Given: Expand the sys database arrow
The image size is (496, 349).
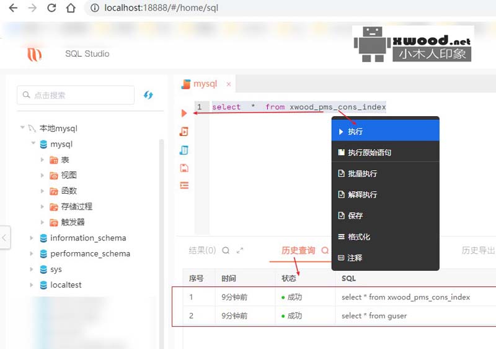Looking at the screenshot, I should pos(32,269).
